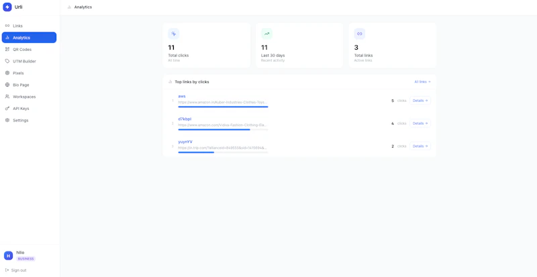The width and height of the screenshot is (537, 277).
Task: Click the Top links by clicks heading
Action: coord(192,82)
